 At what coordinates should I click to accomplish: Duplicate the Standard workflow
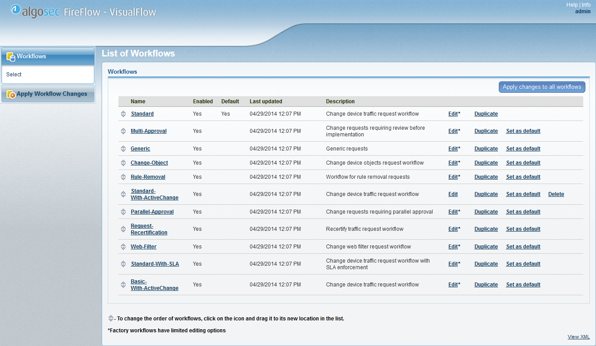pyautogui.click(x=486, y=113)
